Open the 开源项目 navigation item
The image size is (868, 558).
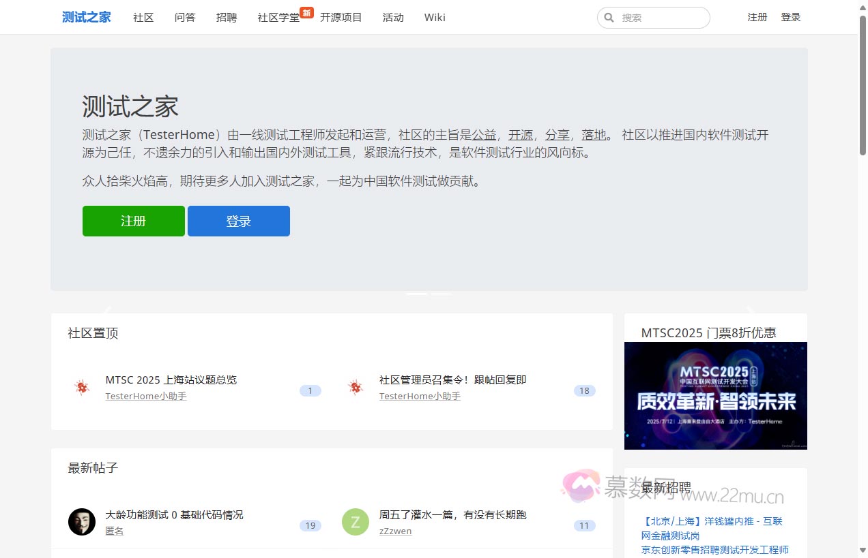(341, 18)
